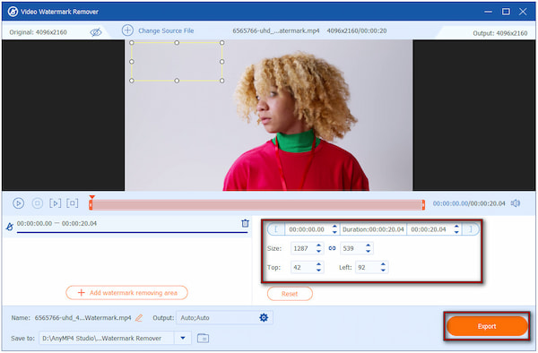Toggle aspect ratio link icon
538x353 pixels.
coord(332,248)
